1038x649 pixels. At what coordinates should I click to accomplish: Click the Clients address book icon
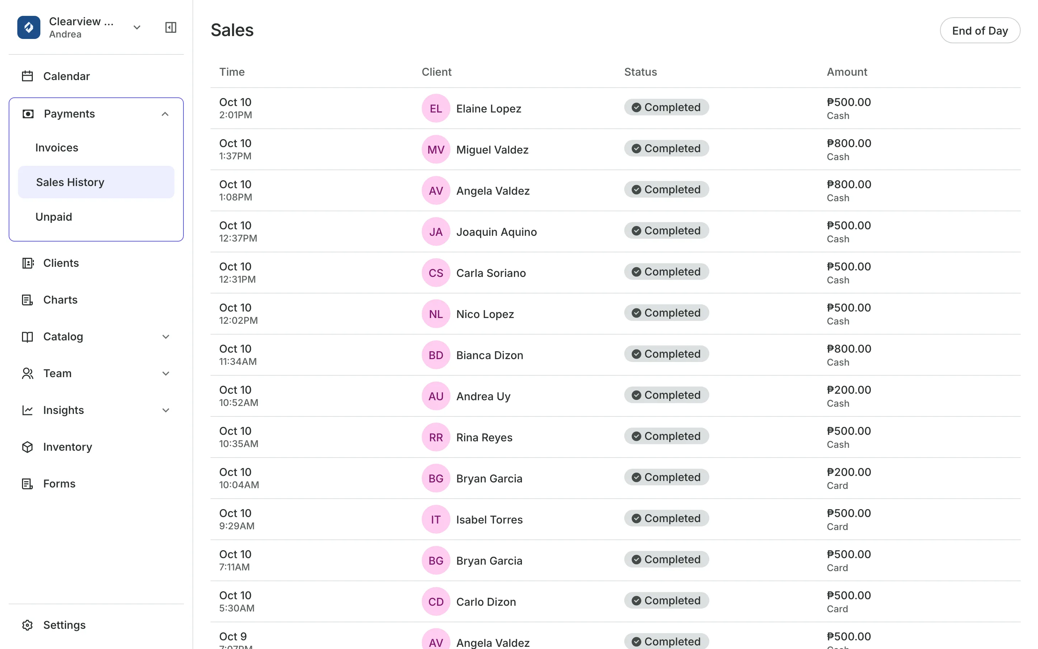(27, 263)
